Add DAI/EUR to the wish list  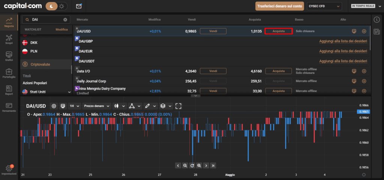(x=343, y=51)
